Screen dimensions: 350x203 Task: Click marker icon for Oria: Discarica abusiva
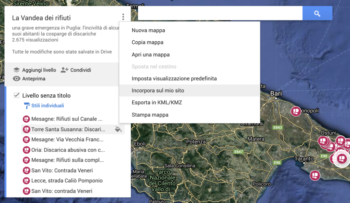(x=26, y=150)
